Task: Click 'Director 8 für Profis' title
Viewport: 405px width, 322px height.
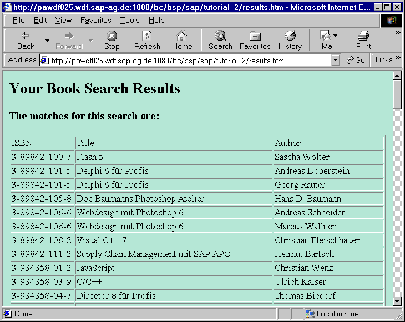Action: (174, 296)
